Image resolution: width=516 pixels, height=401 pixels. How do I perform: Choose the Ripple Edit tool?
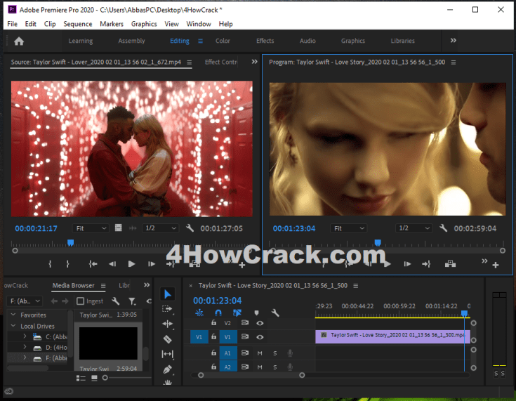167,324
